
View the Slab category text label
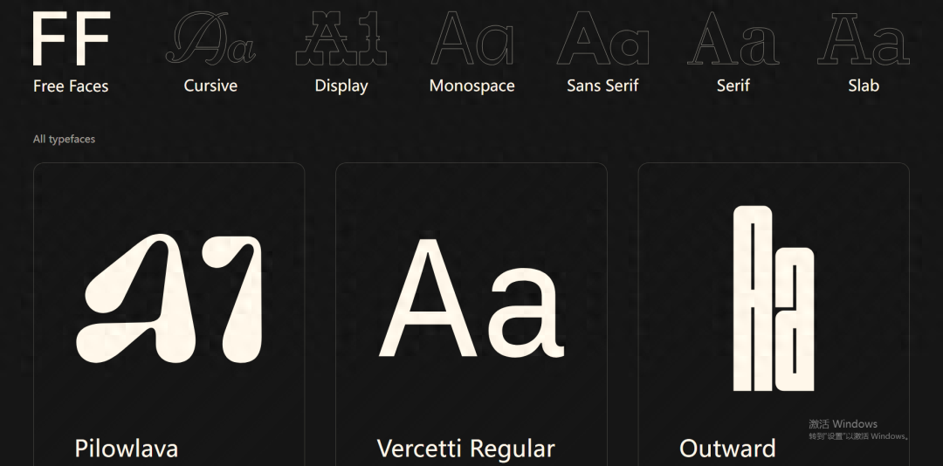point(864,86)
